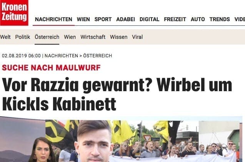
Task: Select the Österreich subcategory tab
Action: [47, 37]
